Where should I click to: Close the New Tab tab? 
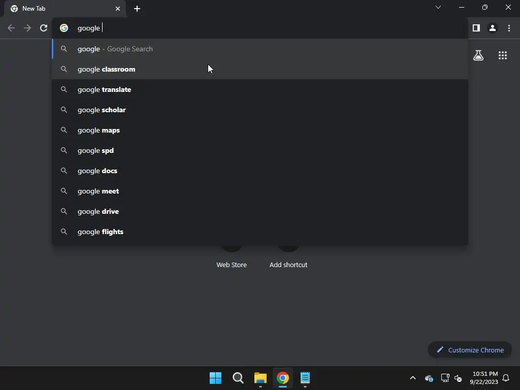(118, 9)
